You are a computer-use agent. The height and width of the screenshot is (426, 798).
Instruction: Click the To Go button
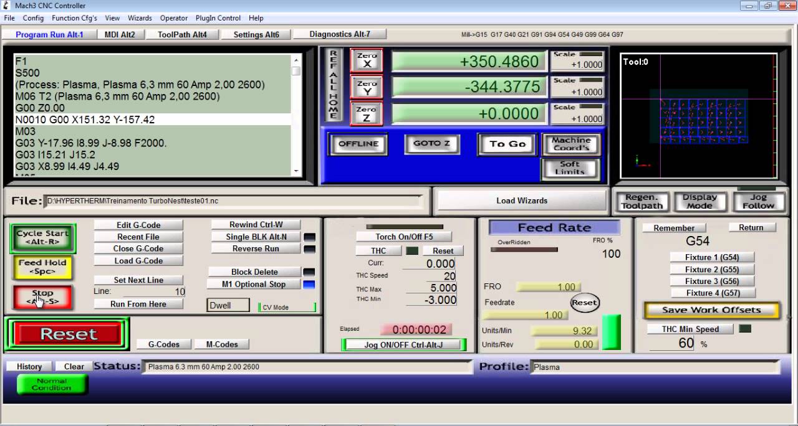click(507, 144)
